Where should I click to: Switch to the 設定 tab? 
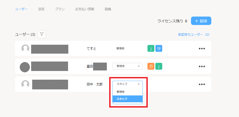[x=41, y=9]
